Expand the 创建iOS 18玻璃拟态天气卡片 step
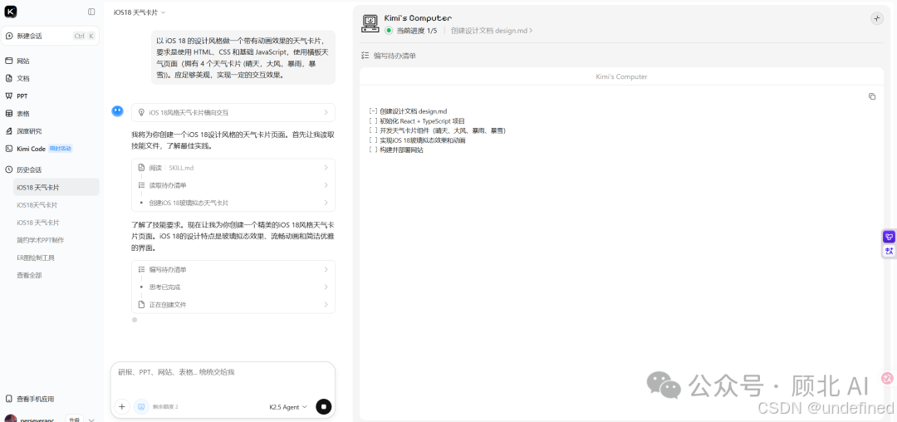Screen dimensions: 897x422 point(233,203)
